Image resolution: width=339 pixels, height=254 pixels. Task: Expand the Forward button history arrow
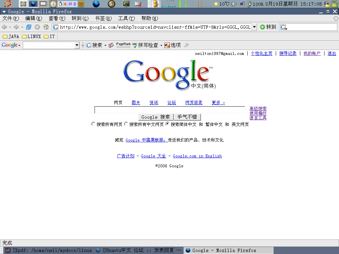pyautogui.click(x=22, y=27)
